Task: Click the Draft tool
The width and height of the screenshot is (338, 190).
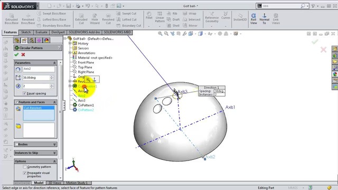Action: coord(173,20)
